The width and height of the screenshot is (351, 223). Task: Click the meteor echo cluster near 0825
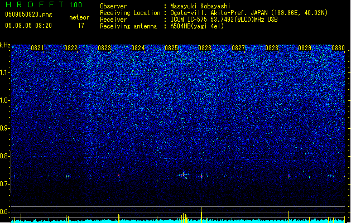(x=184, y=176)
